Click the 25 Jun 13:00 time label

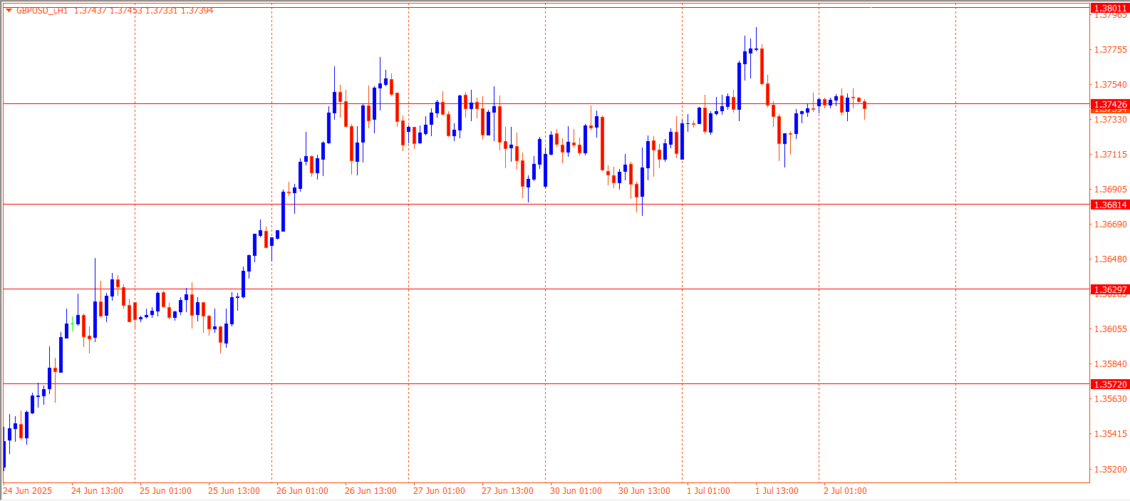point(234,491)
